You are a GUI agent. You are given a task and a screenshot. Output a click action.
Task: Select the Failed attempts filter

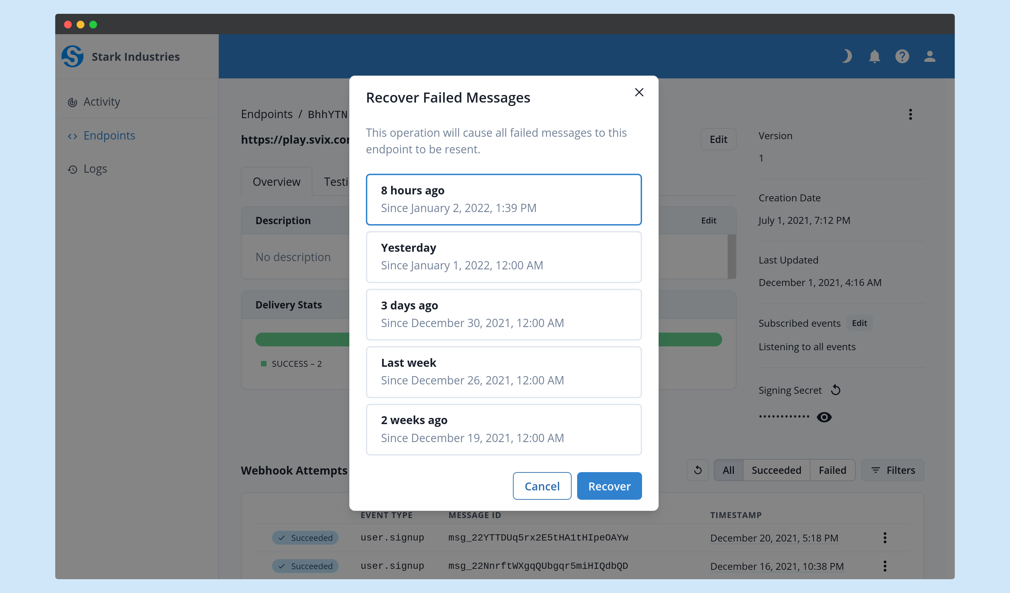point(833,470)
